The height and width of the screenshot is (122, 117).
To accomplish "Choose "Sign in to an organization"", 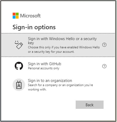I will [x=58, y=85].
